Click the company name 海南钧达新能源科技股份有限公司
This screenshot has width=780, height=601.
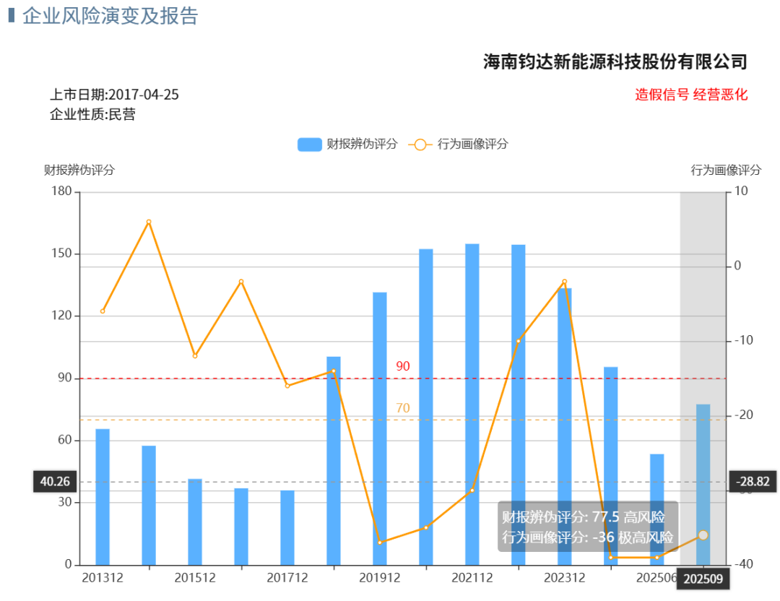coord(615,61)
